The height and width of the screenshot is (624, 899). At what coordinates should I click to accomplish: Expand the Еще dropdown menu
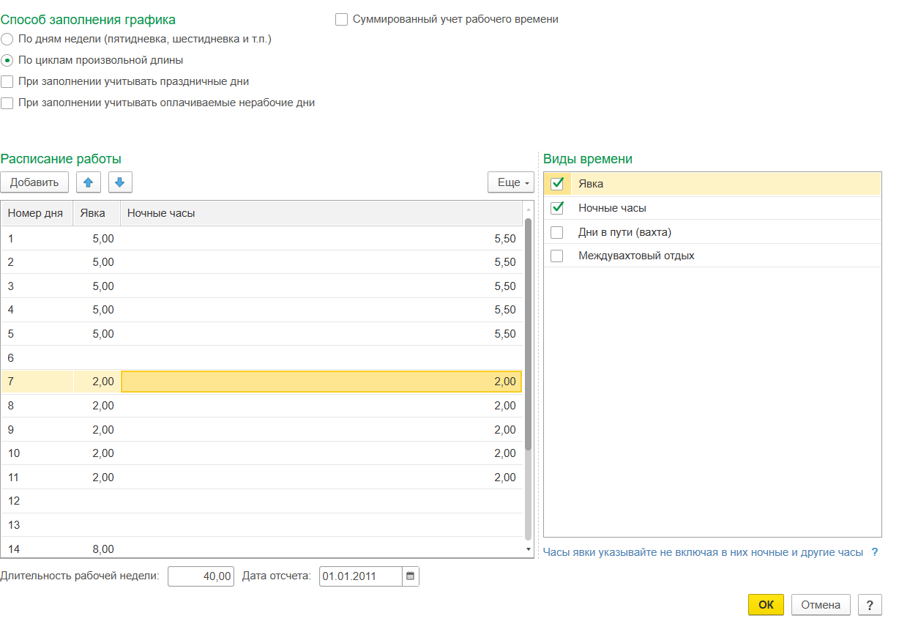[510, 182]
